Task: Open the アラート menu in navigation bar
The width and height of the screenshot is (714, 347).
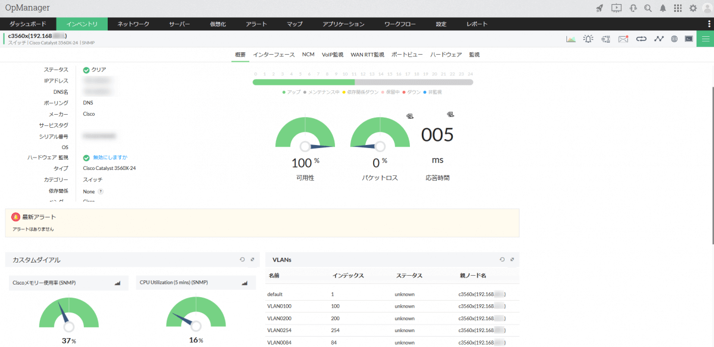Action: [x=256, y=24]
